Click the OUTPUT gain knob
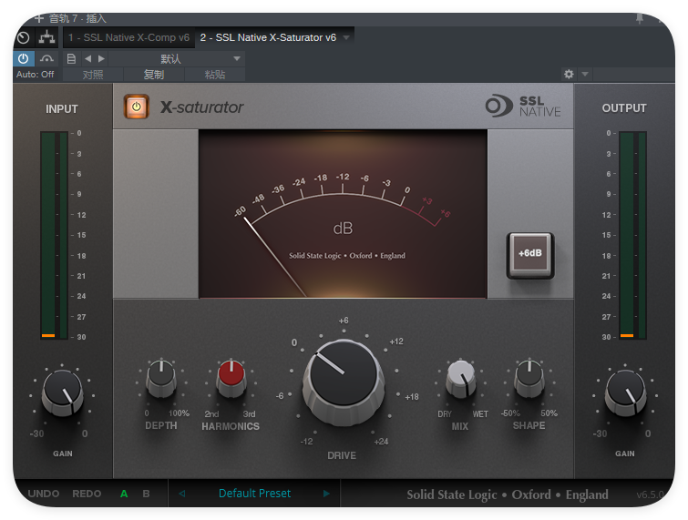This screenshot has height=520, width=688. pos(625,393)
